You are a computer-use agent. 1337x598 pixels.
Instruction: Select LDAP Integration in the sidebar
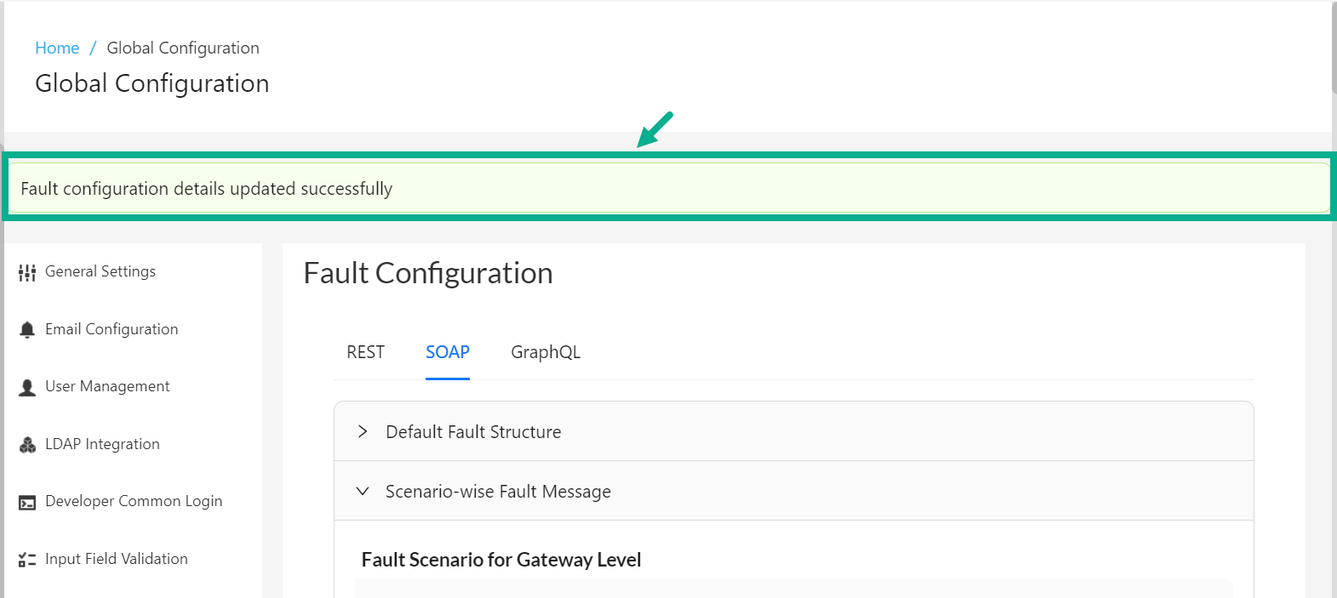(x=102, y=444)
